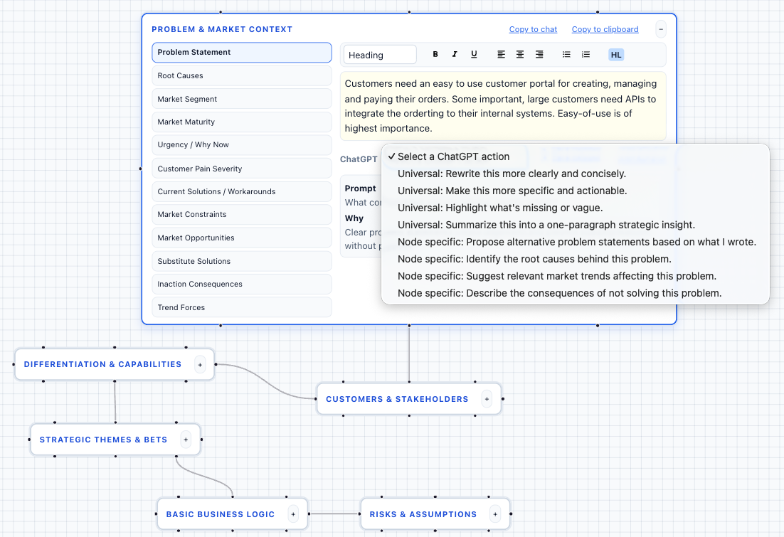The width and height of the screenshot is (784, 537).
Task: Apply underline formatting
Action: [x=474, y=54]
